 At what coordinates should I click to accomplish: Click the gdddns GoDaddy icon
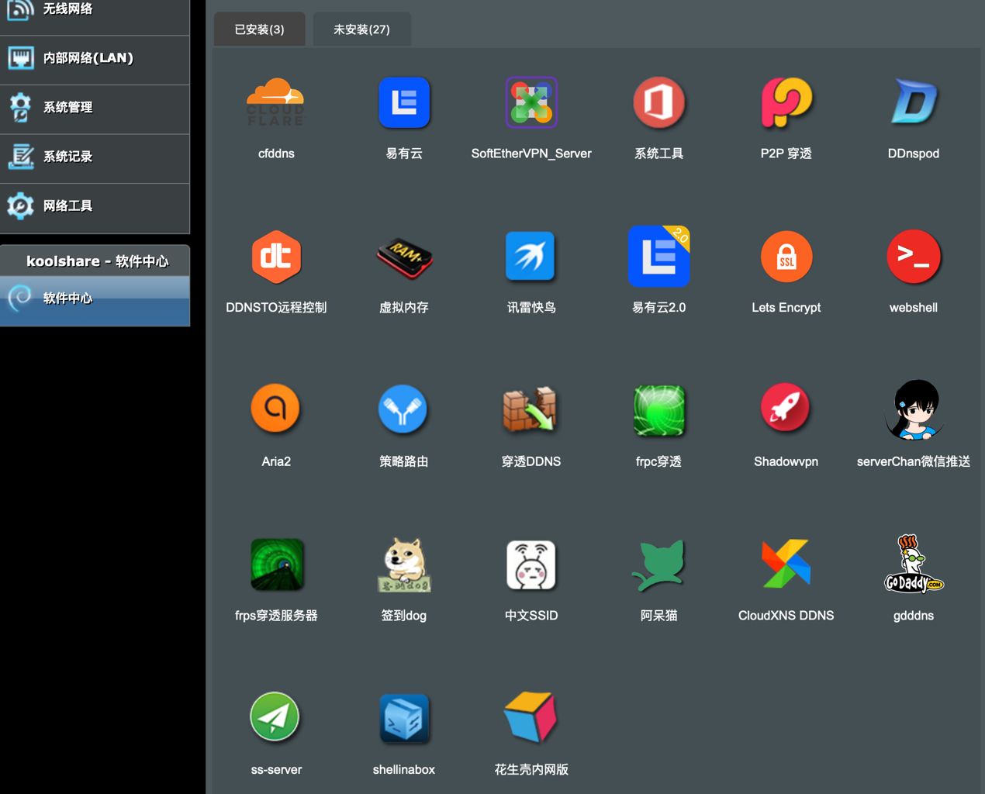pos(914,564)
